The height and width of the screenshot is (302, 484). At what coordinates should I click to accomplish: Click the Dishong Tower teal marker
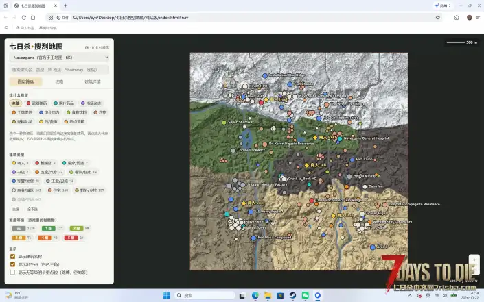pos(243,227)
